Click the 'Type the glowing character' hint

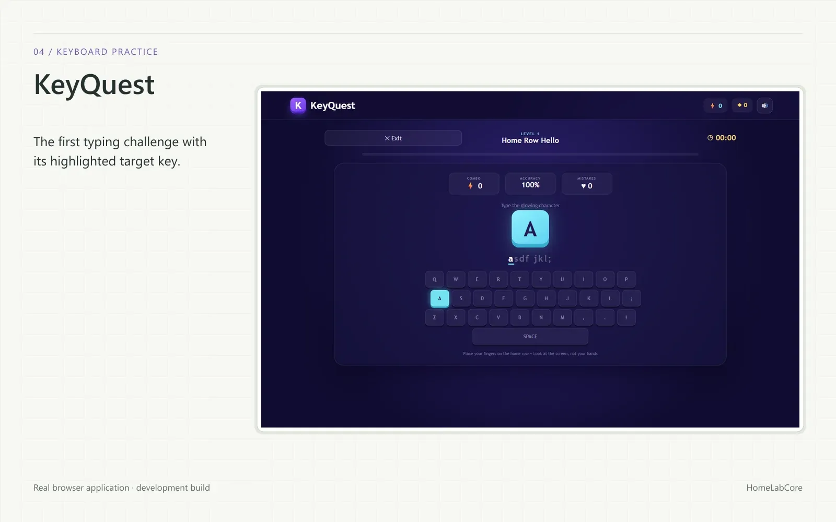coord(530,206)
